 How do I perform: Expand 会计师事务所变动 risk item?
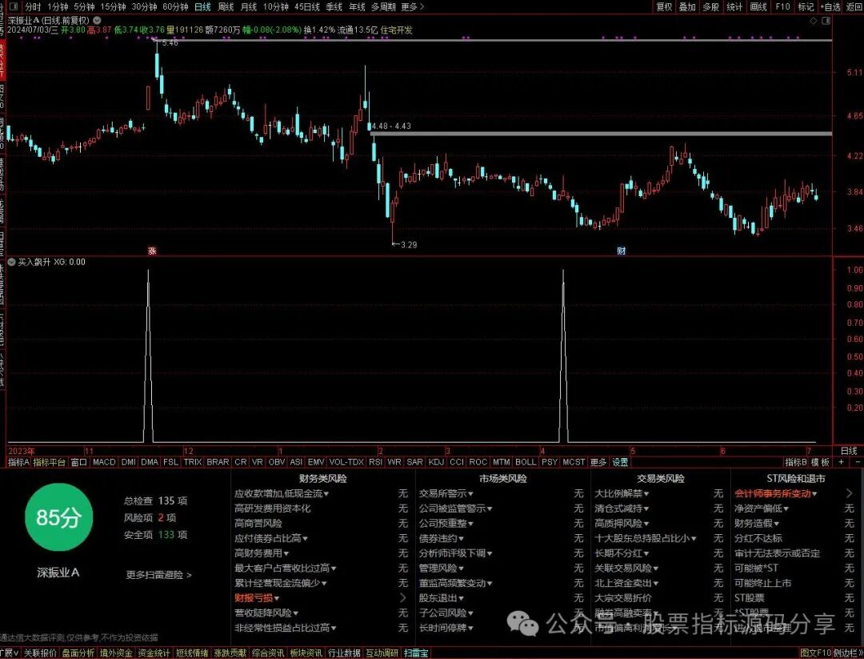pos(776,493)
